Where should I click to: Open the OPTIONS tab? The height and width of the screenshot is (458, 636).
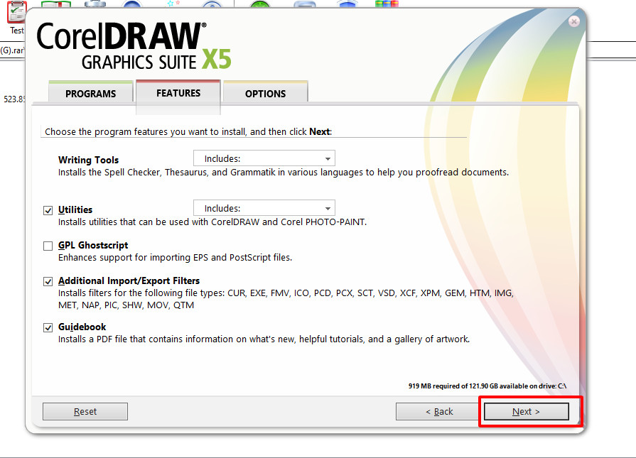click(x=265, y=93)
